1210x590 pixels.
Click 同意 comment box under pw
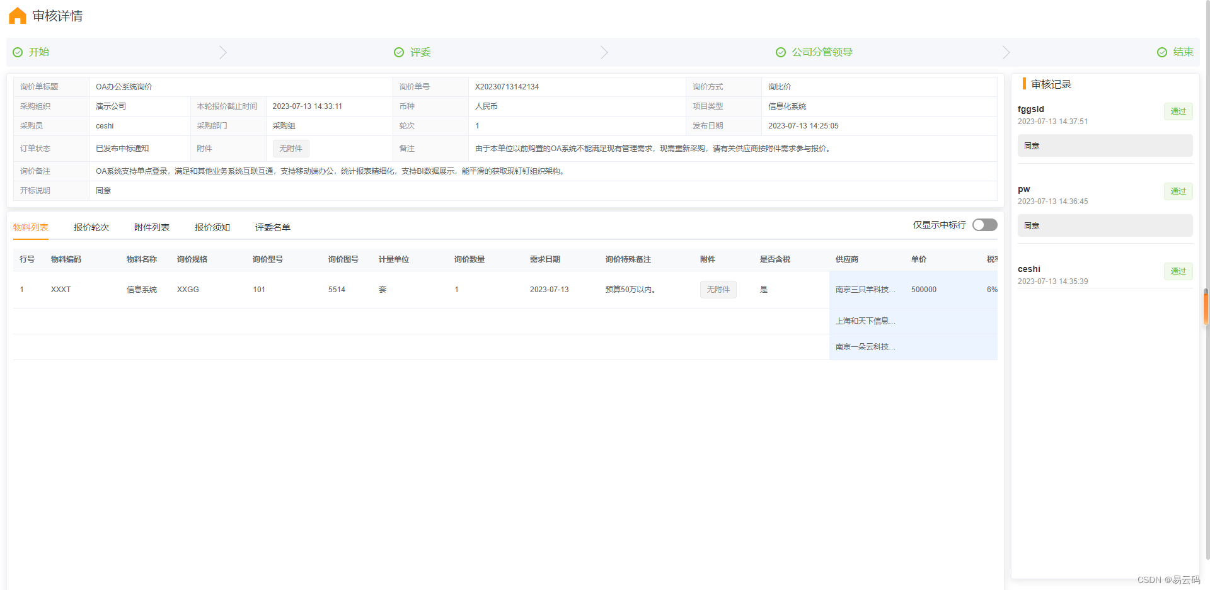pos(1105,225)
